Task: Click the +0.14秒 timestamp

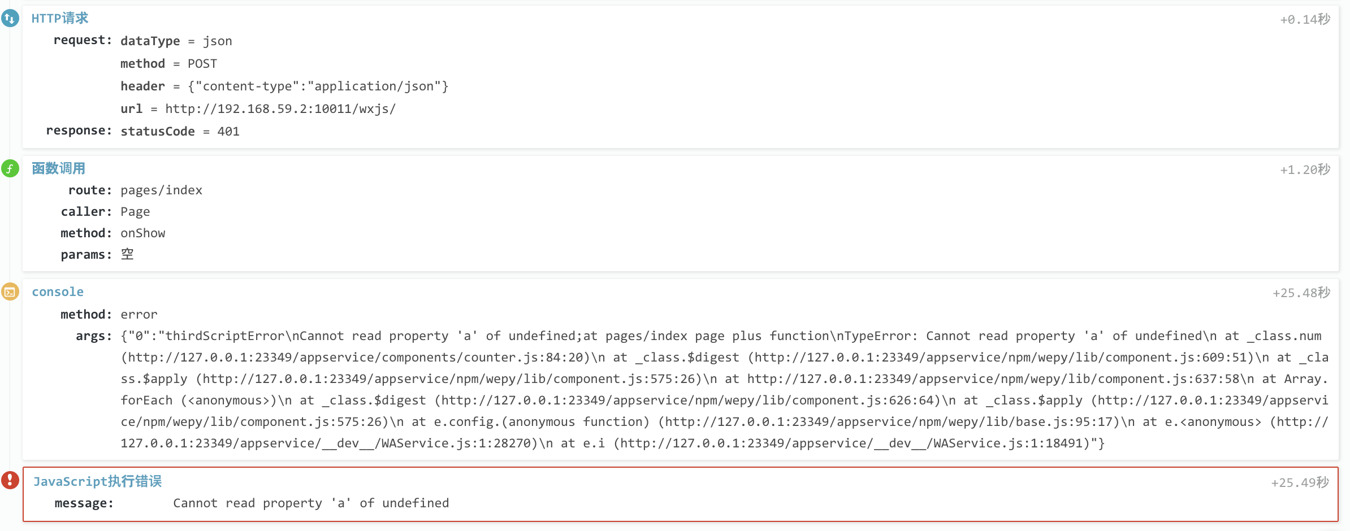Action: pos(1305,20)
